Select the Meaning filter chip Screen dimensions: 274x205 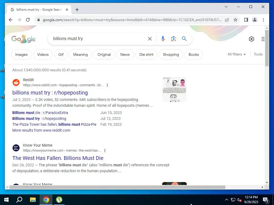pyautogui.click(x=80, y=54)
